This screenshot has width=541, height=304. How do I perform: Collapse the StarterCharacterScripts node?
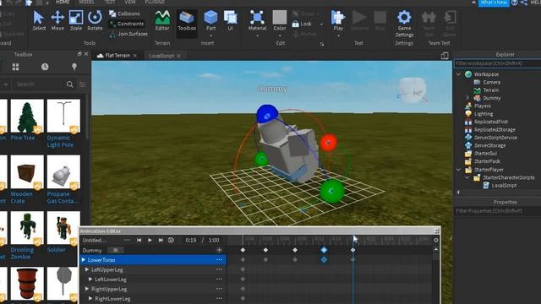tap(467, 177)
